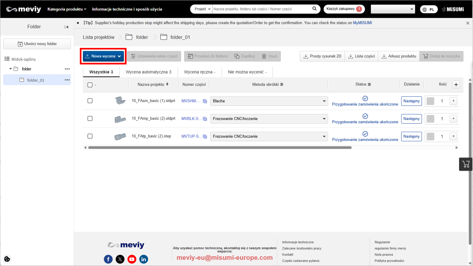
Task: Click the Nowa wycena button
Action: tap(103, 56)
